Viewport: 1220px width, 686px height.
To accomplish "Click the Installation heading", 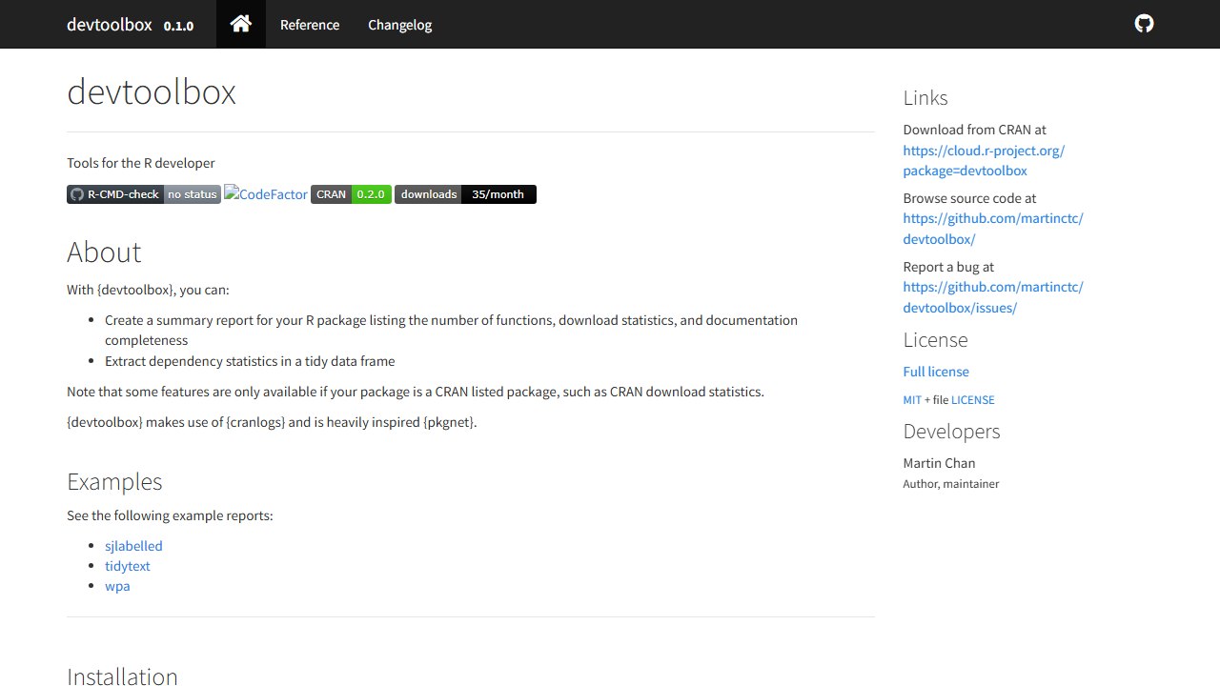I will click(122, 676).
